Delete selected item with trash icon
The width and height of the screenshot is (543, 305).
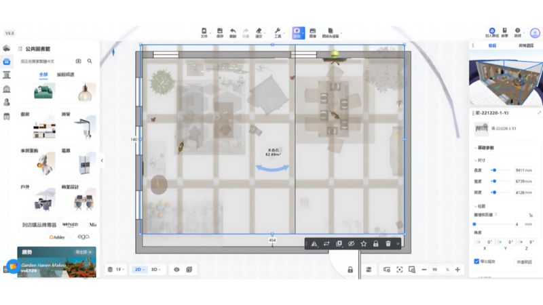click(x=388, y=243)
